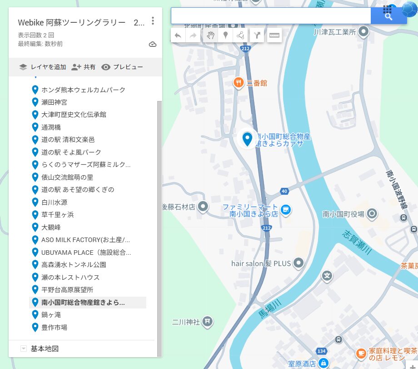Click the undo arrow in map toolbar
The width and height of the screenshot is (418, 369).
pyautogui.click(x=178, y=35)
